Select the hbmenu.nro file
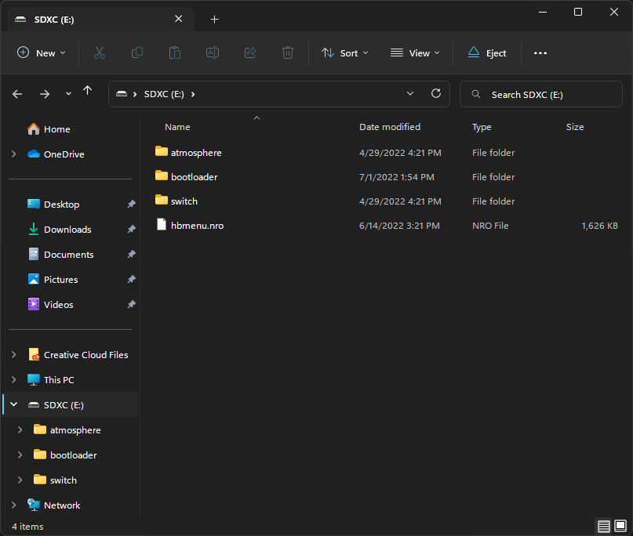Screen dimensions: 633x536 [x=197, y=226]
